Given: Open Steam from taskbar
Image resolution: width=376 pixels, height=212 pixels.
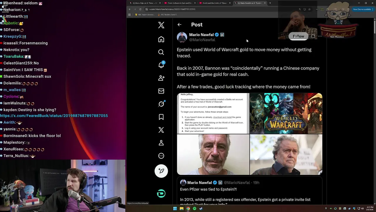Looking at the screenshot, I should click(x=201, y=208).
